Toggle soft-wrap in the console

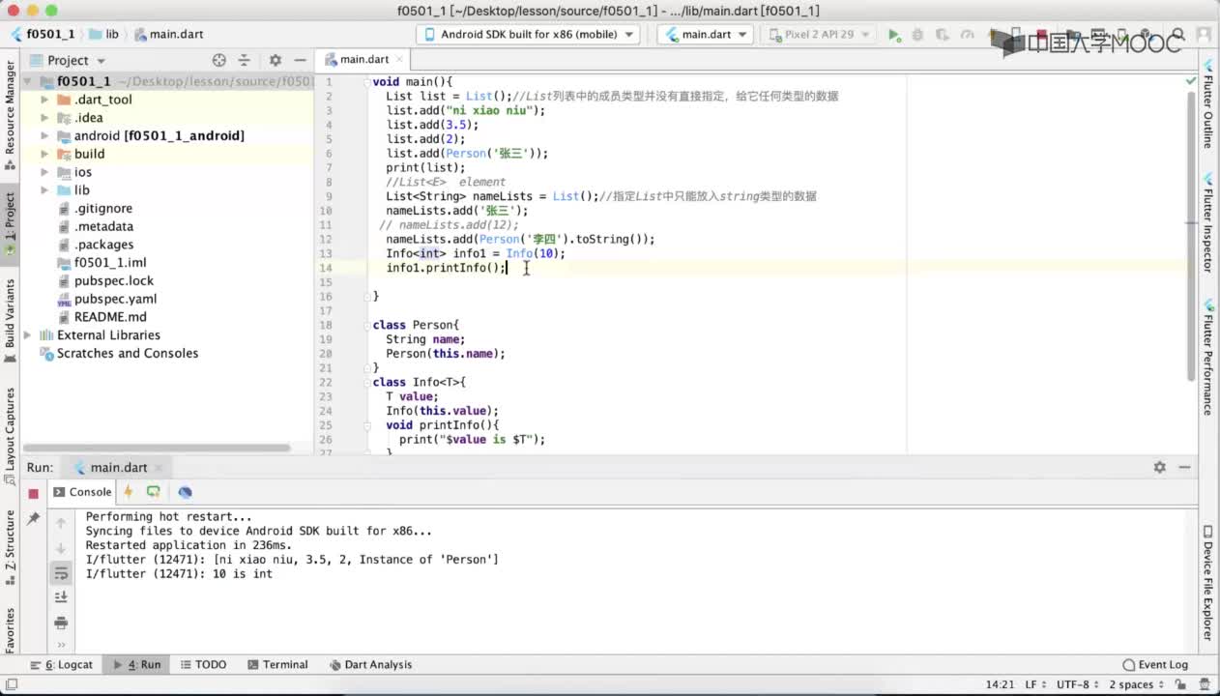click(61, 573)
